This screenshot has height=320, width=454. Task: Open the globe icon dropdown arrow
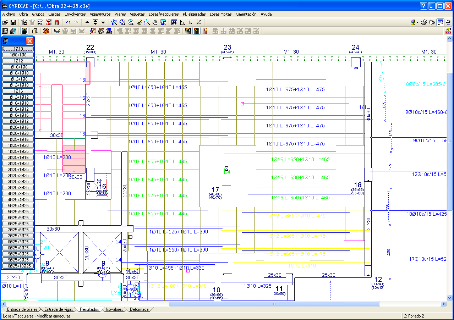(417, 22)
